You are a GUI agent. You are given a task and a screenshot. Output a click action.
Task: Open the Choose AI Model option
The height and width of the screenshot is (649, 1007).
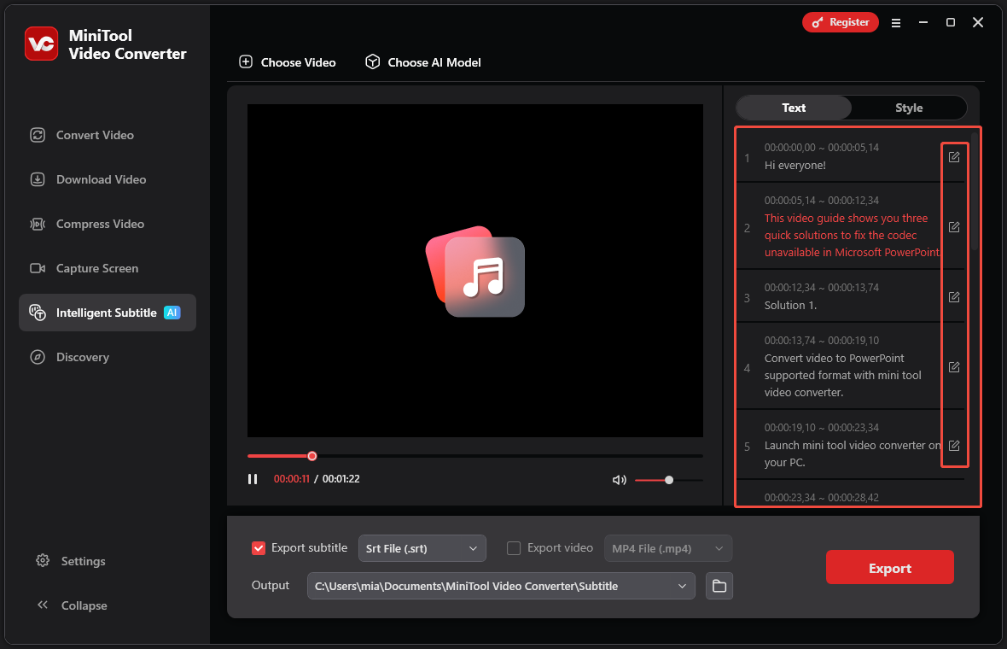[x=422, y=61]
